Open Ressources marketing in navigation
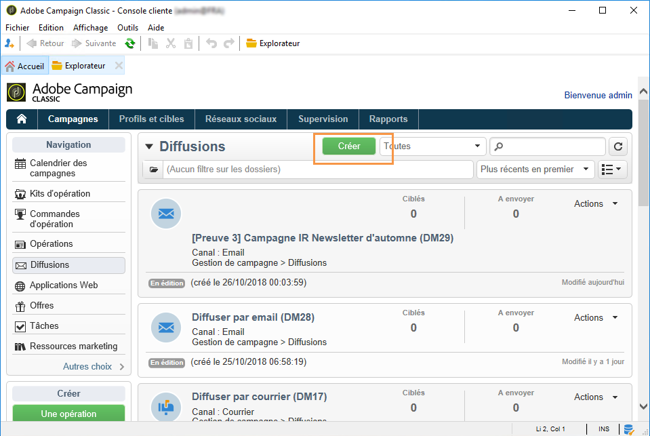The height and width of the screenshot is (436, 650). click(x=68, y=346)
